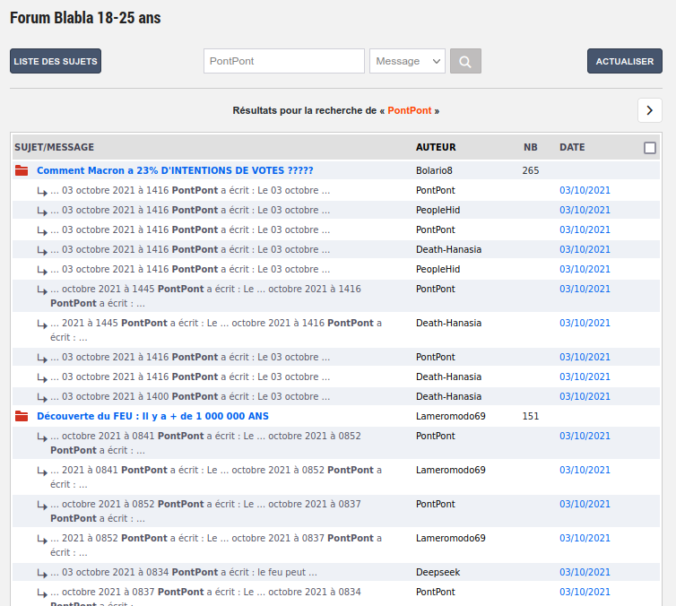676x606 pixels.
Task: Click the next page chevron arrow
Action: (x=650, y=110)
